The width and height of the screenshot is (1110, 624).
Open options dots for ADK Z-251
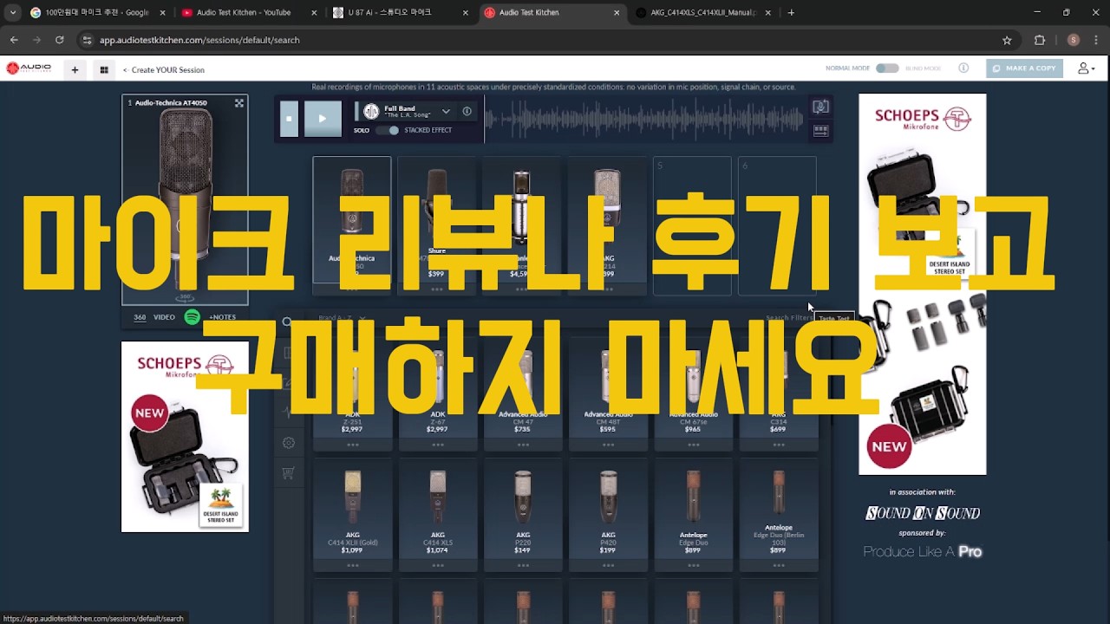coord(352,445)
